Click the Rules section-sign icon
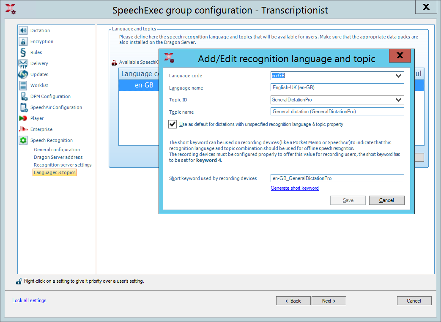The height and width of the screenshot is (322, 441). pyautogui.click(x=23, y=52)
